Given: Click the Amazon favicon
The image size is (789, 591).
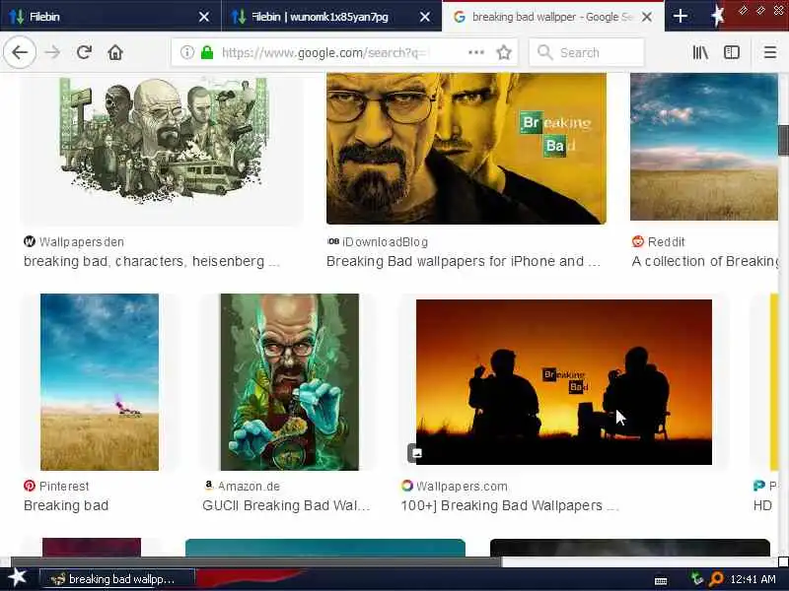Looking at the screenshot, I should coord(208,485).
